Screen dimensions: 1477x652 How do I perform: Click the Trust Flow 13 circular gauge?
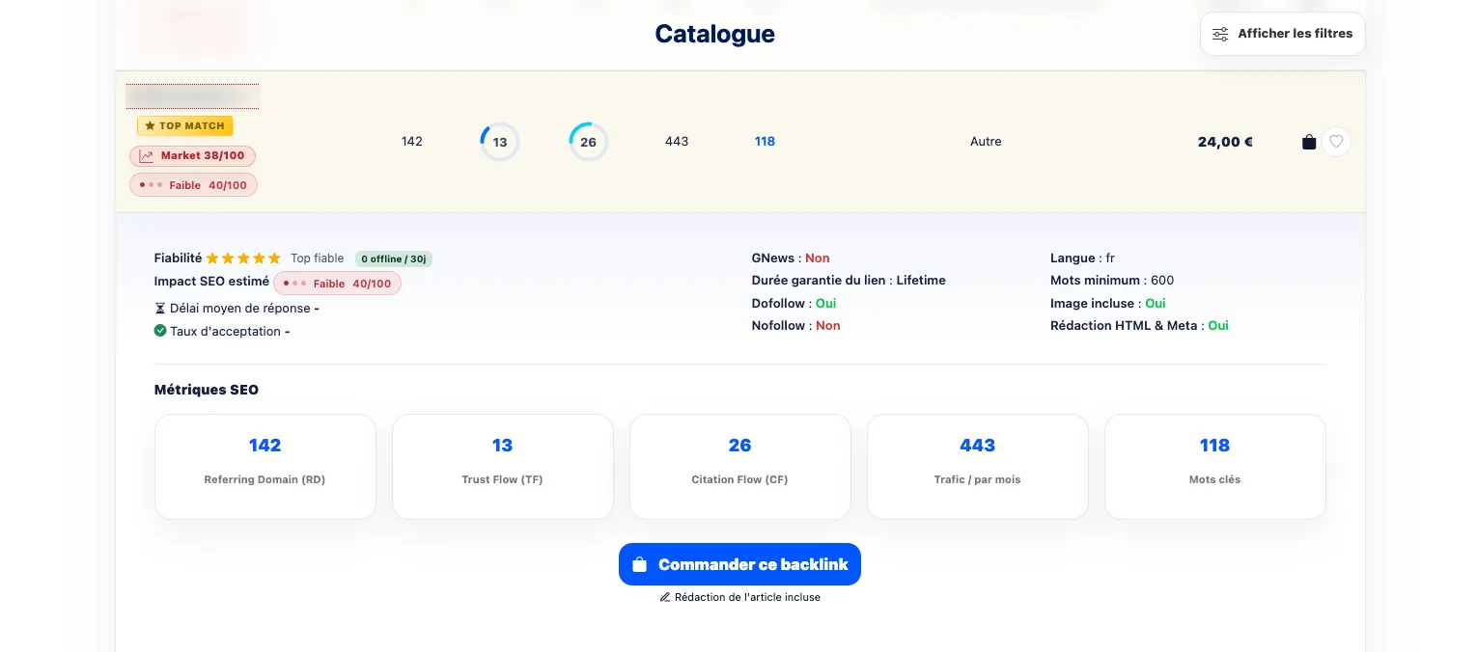point(500,142)
